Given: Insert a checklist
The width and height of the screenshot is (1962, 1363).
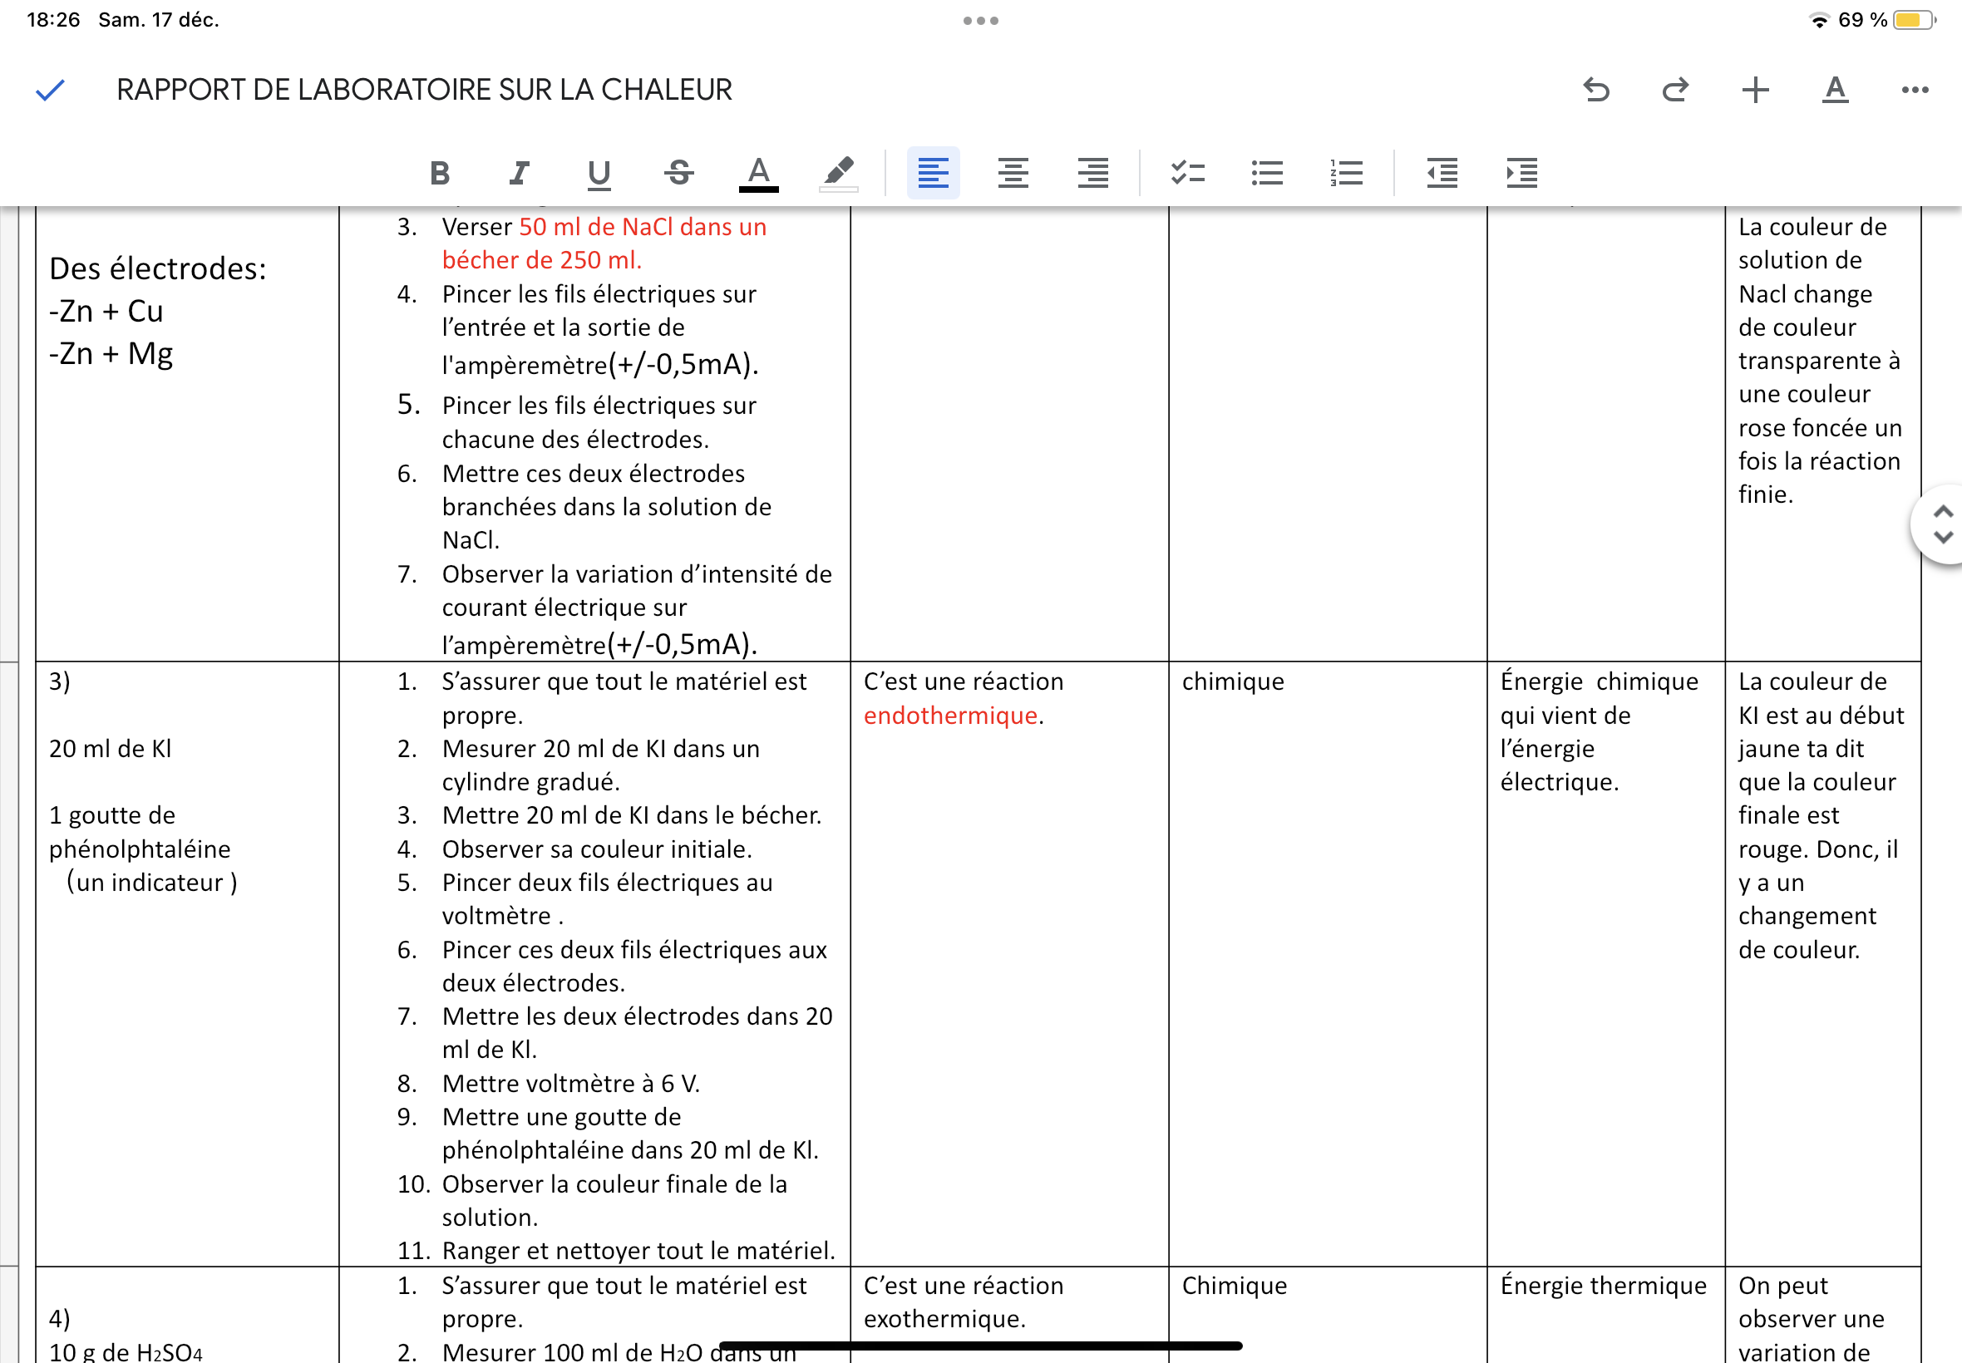Looking at the screenshot, I should [x=1187, y=174].
